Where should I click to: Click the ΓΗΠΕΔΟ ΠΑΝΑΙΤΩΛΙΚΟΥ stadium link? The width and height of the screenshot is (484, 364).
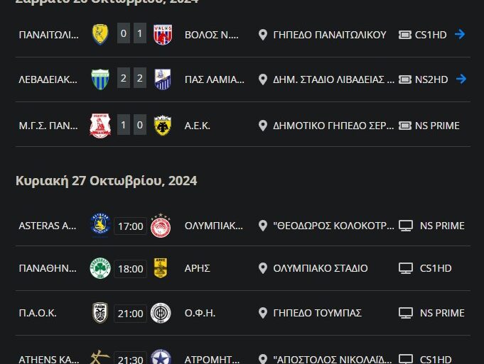point(329,34)
